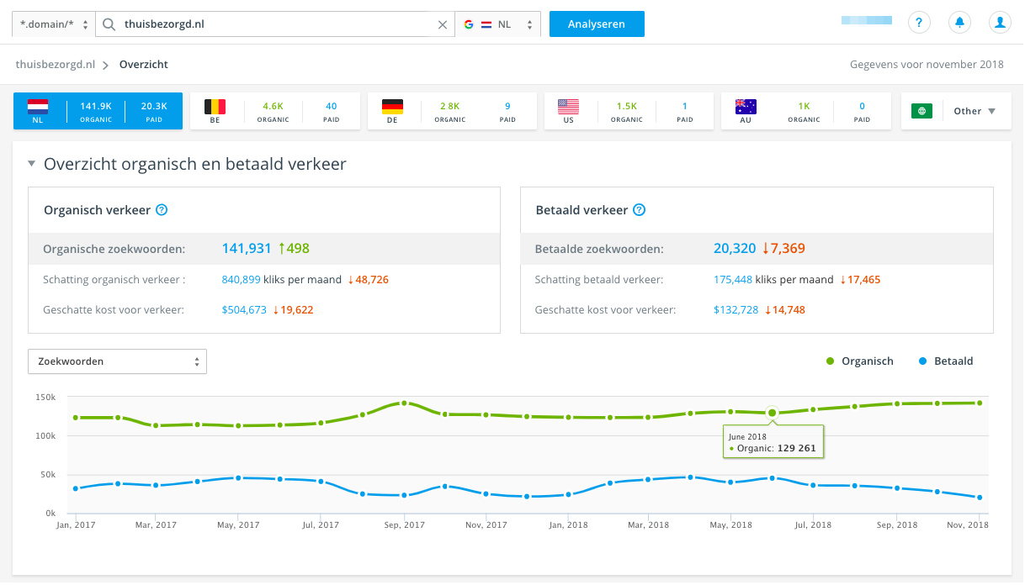The height and width of the screenshot is (585, 1025).
Task: Clear the search field with X icon
Action: click(443, 24)
